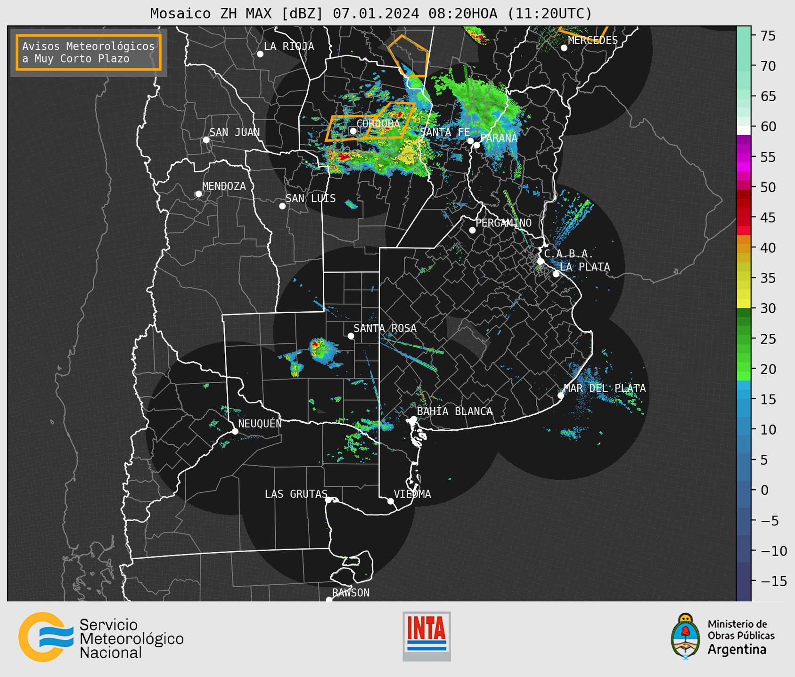The image size is (795, 677).
Task: Click the SAN JUAN city marker dot
Action: [206, 140]
